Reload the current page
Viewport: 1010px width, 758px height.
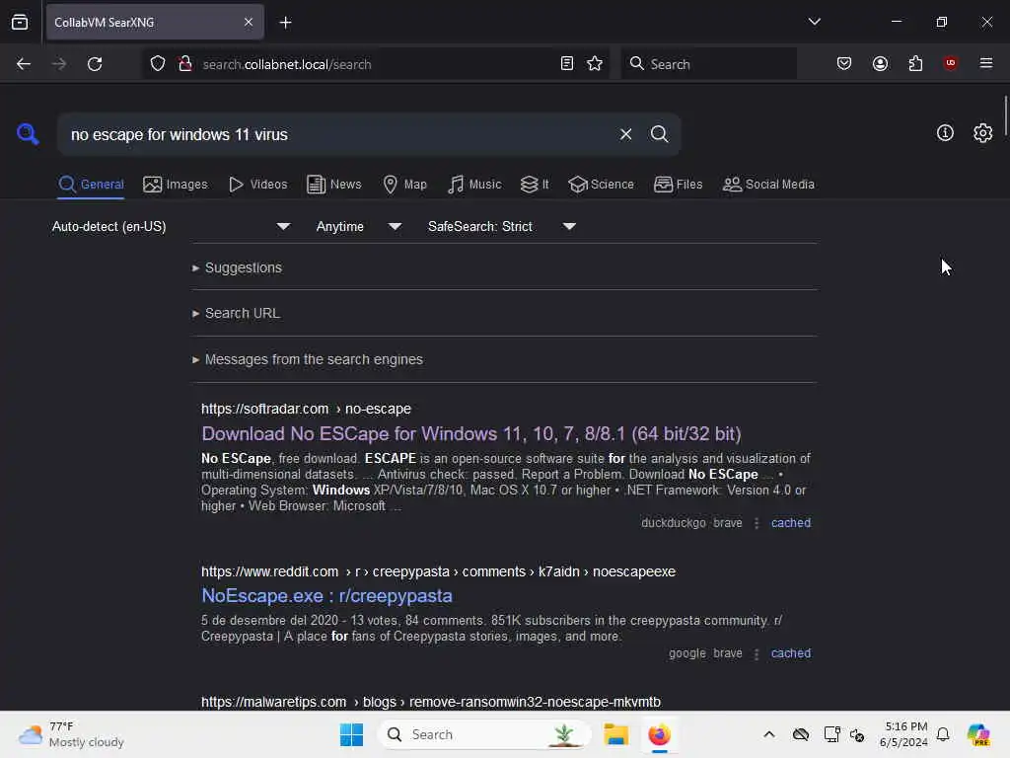tap(95, 64)
